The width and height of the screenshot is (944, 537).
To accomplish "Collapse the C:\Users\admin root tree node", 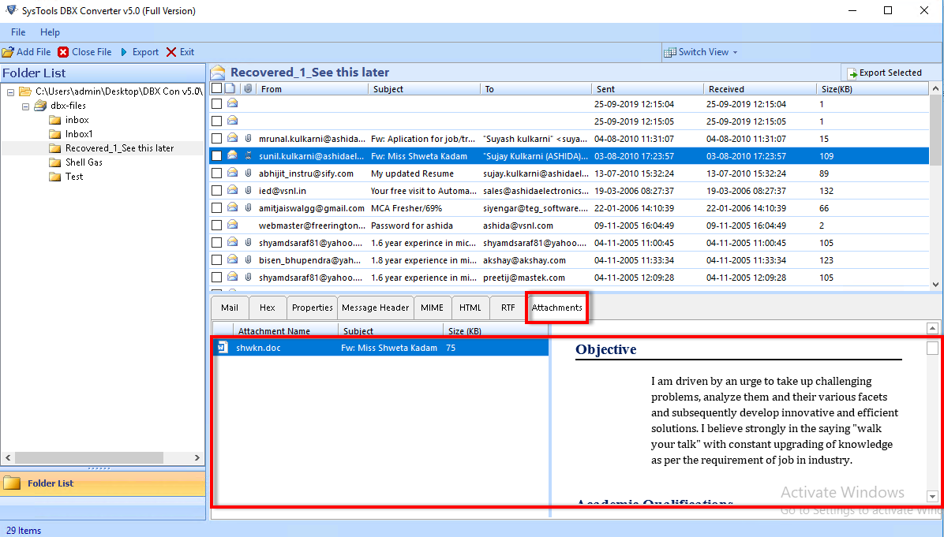I will 11,92.
